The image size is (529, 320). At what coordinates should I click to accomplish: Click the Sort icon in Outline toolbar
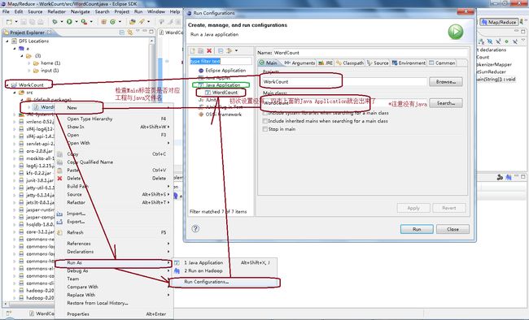[x=482, y=41]
